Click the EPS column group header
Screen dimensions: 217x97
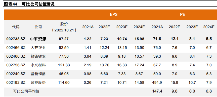[114, 14]
